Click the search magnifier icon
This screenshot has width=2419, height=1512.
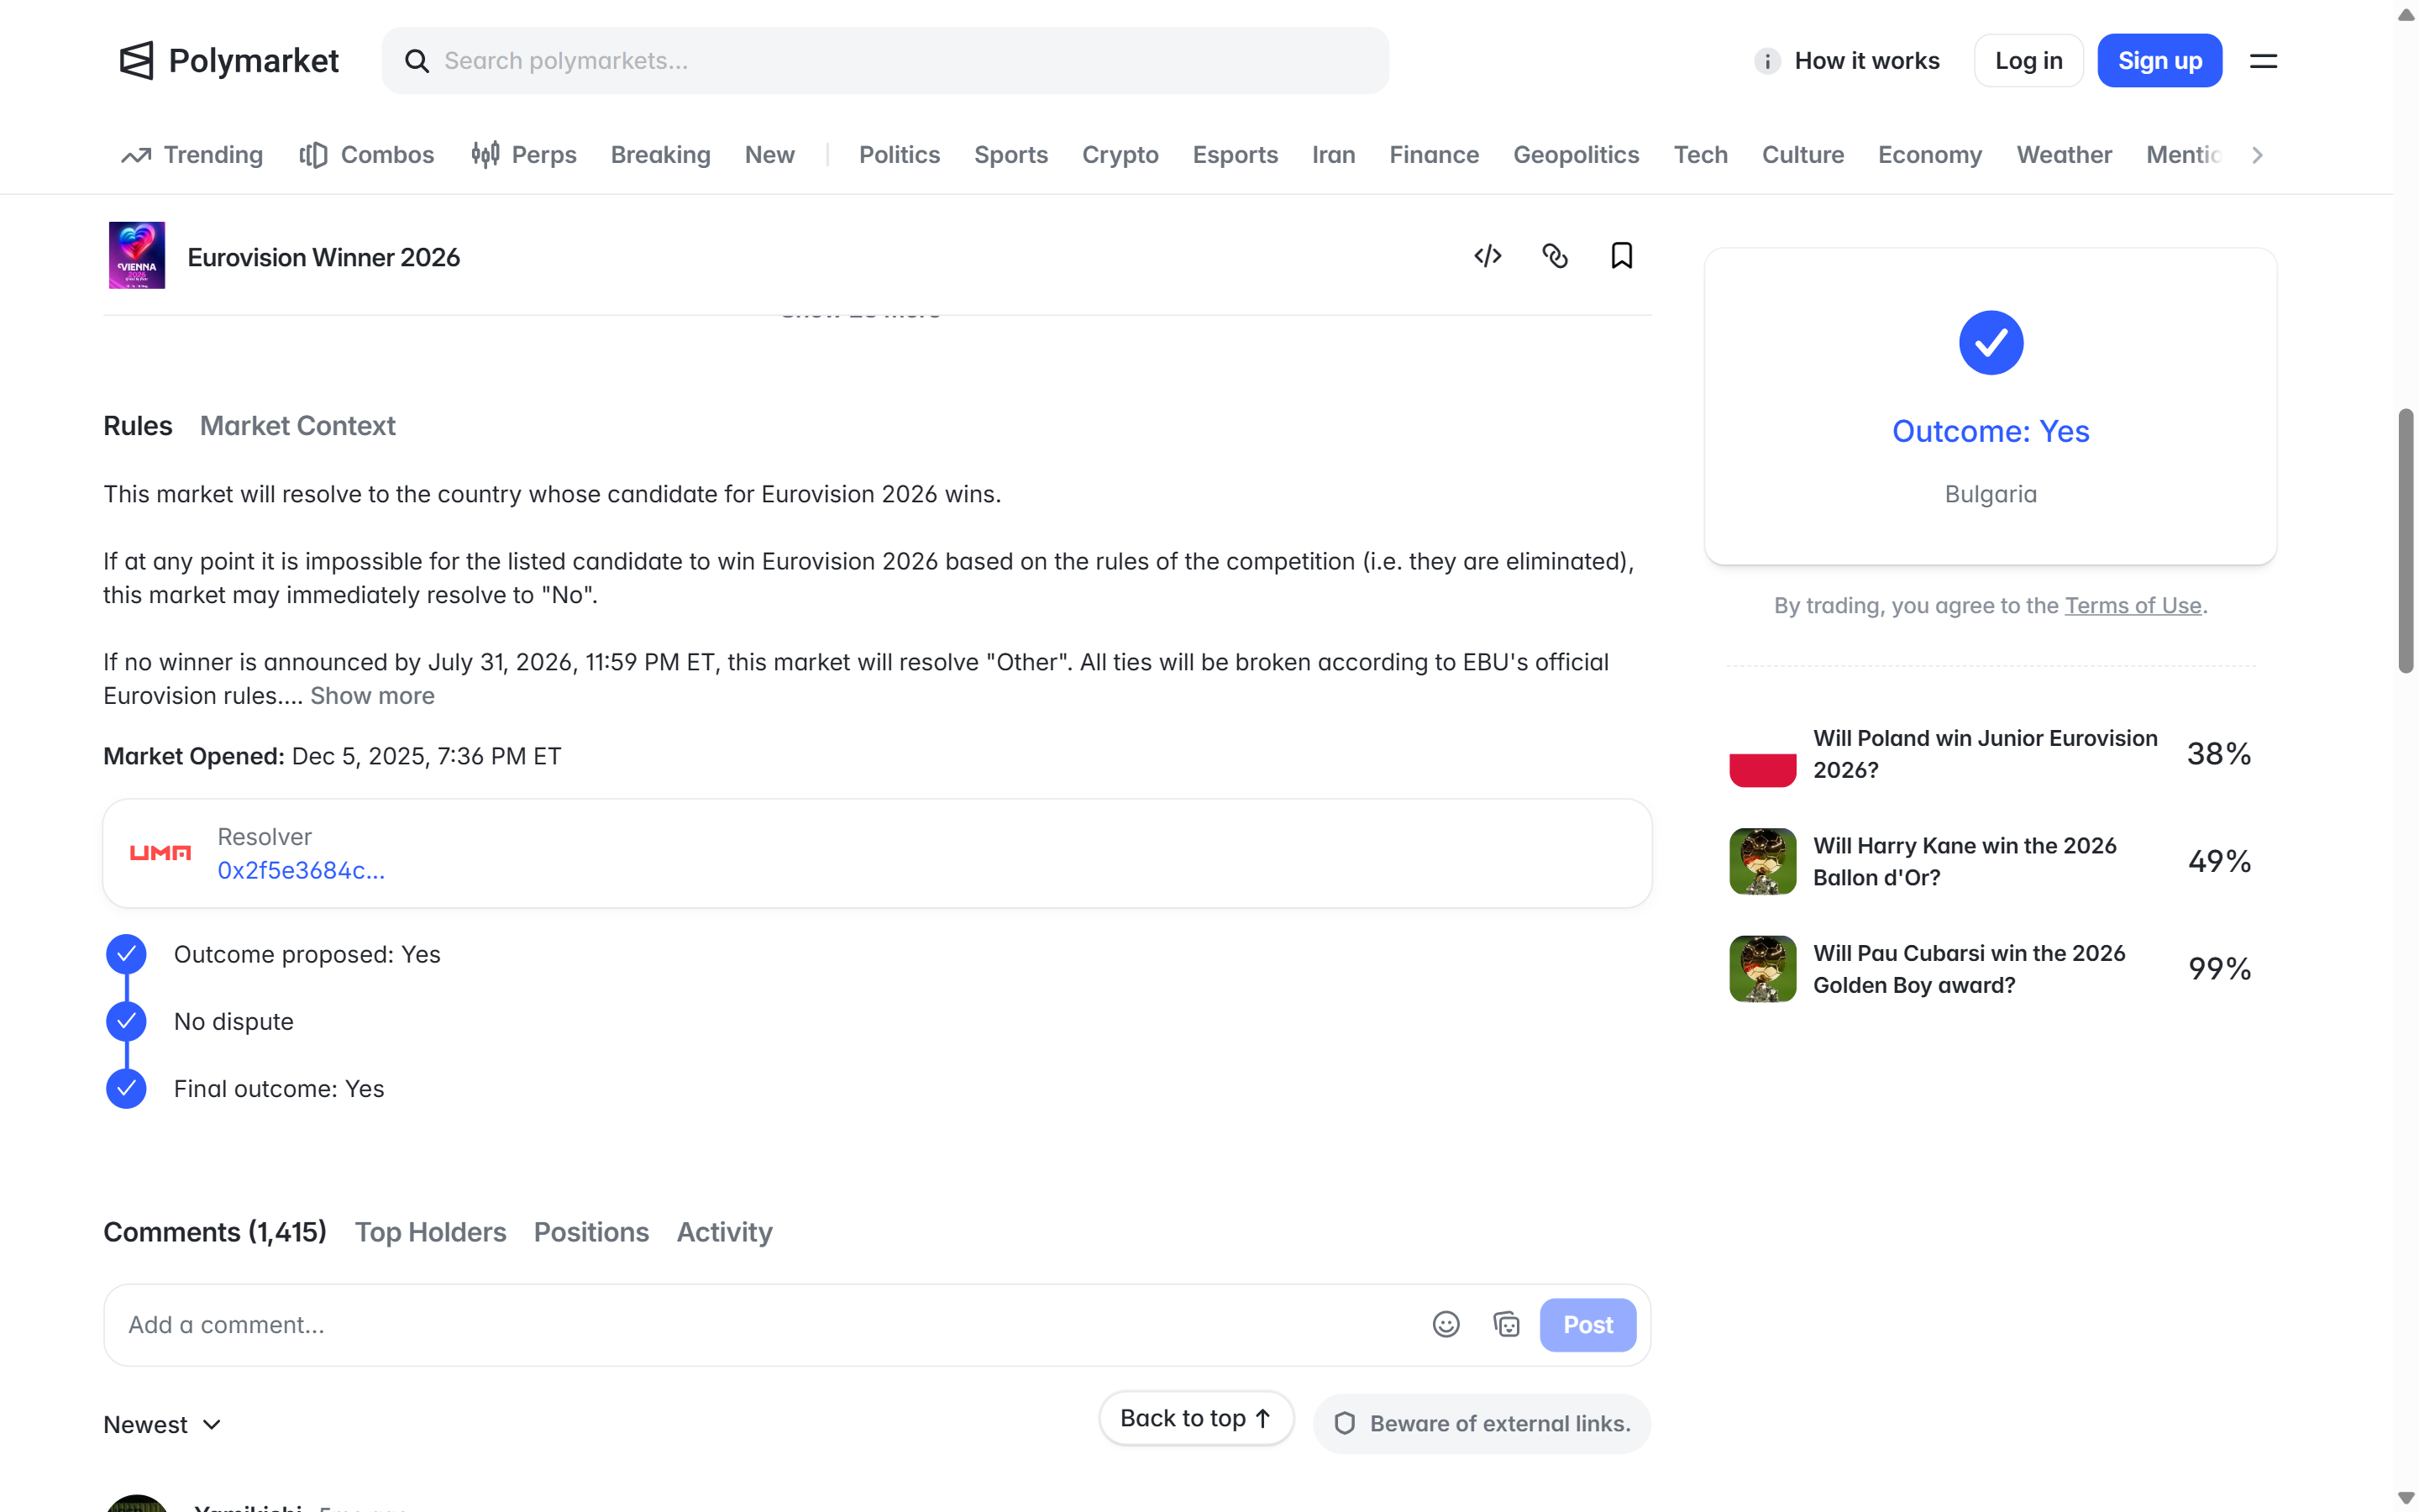click(x=417, y=61)
